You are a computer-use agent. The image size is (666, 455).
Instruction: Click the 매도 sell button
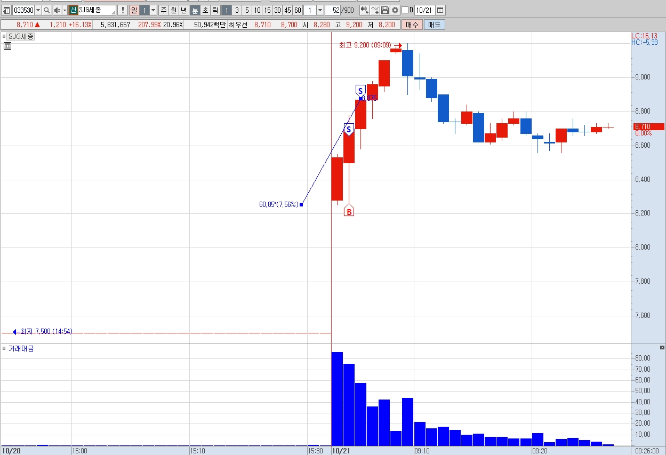click(x=435, y=25)
